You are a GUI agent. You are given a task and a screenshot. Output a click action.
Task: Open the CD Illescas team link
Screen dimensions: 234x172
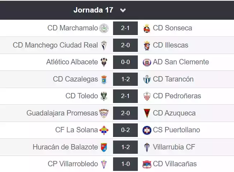[x=170, y=45]
